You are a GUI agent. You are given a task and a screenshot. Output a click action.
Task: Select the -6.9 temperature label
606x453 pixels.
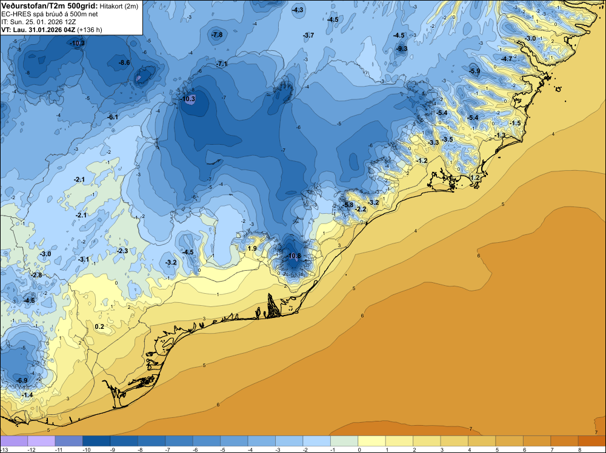click(22, 380)
